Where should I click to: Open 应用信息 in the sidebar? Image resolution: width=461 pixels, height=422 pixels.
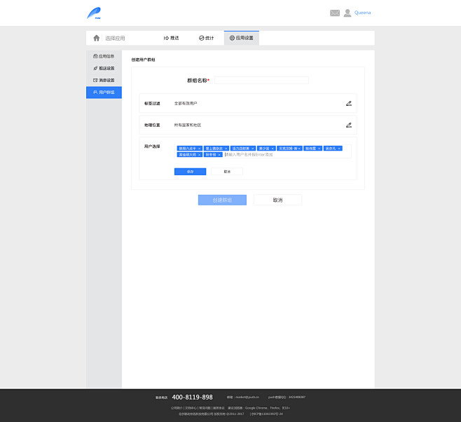coord(104,56)
